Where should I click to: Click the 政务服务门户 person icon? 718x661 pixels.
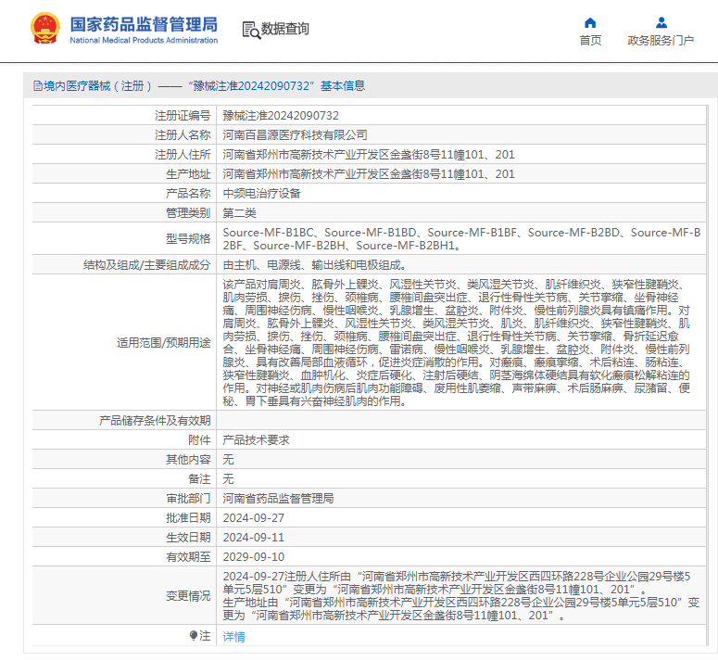coord(661,22)
